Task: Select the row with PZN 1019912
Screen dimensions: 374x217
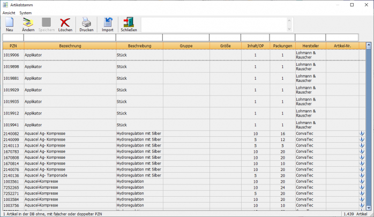Action: (184, 113)
